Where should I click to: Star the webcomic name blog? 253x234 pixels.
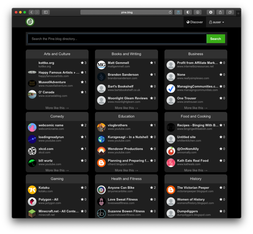(82, 125)
